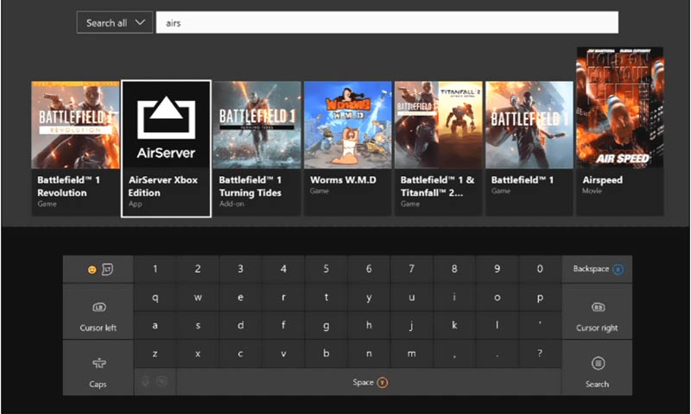Click the Cursor right key

(x=597, y=311)
